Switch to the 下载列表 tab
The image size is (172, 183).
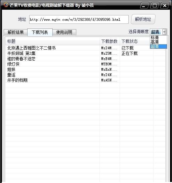click(x=40, y=32)
